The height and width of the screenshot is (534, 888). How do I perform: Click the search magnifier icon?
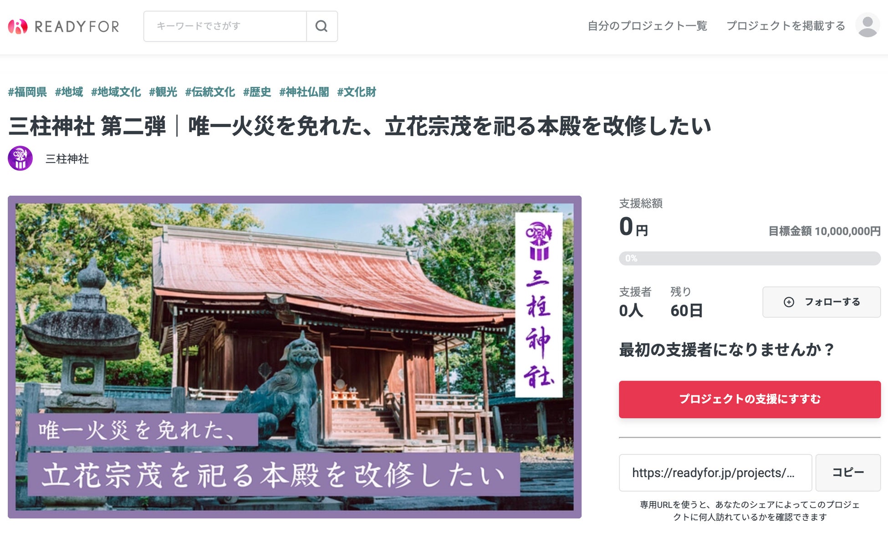point(322,26)
